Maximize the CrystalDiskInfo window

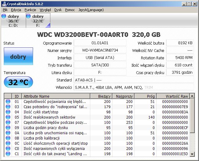point(189,4)
